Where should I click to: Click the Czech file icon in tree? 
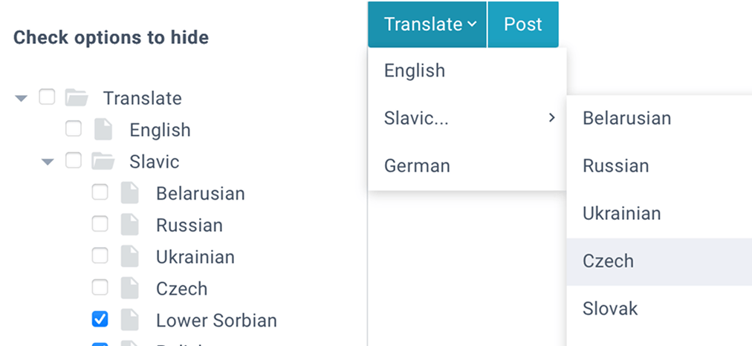coord(130,288)
